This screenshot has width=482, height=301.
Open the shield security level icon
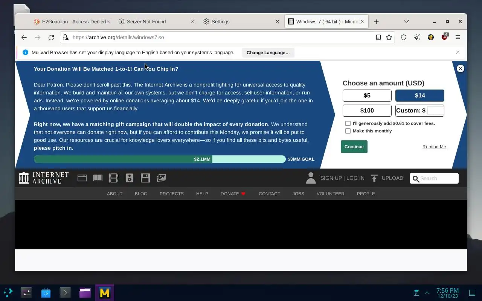[x=404, y=37]
